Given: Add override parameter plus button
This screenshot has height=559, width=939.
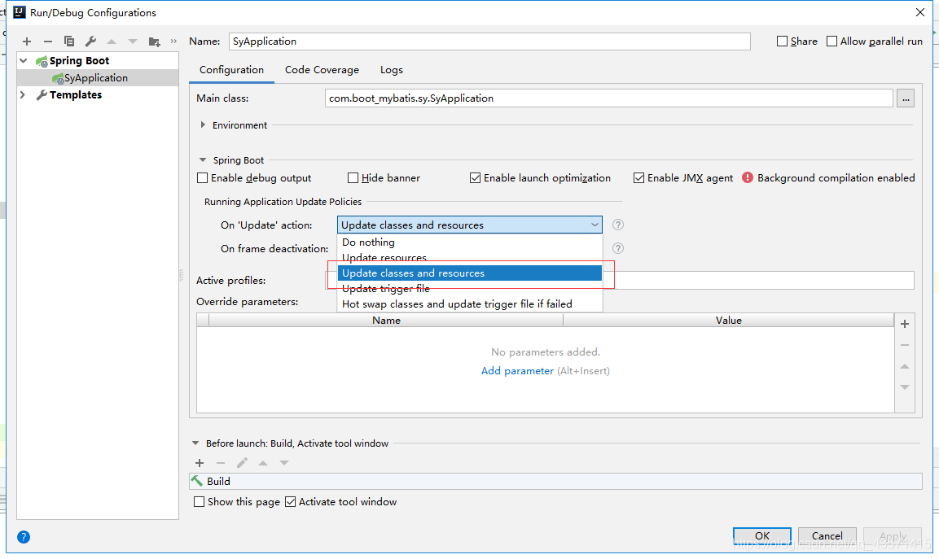Looking at the screenshot, I should pyautogui.click(x=905, y=324).
